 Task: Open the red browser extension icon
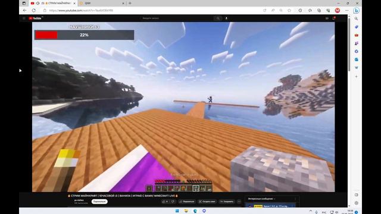[x=338, y=11]
